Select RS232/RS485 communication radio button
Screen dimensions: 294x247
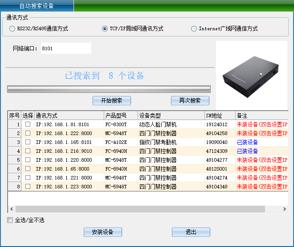tap(12, 29)
